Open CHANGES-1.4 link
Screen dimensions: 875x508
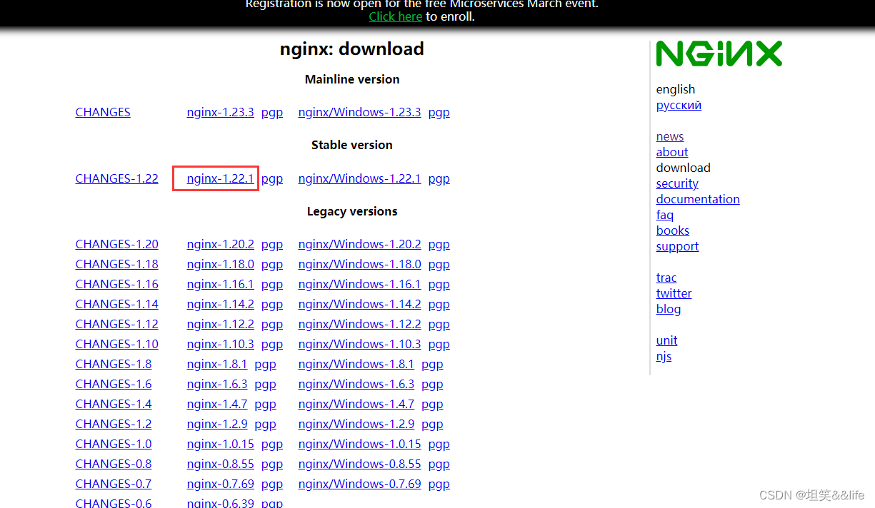tap(114, 404)
